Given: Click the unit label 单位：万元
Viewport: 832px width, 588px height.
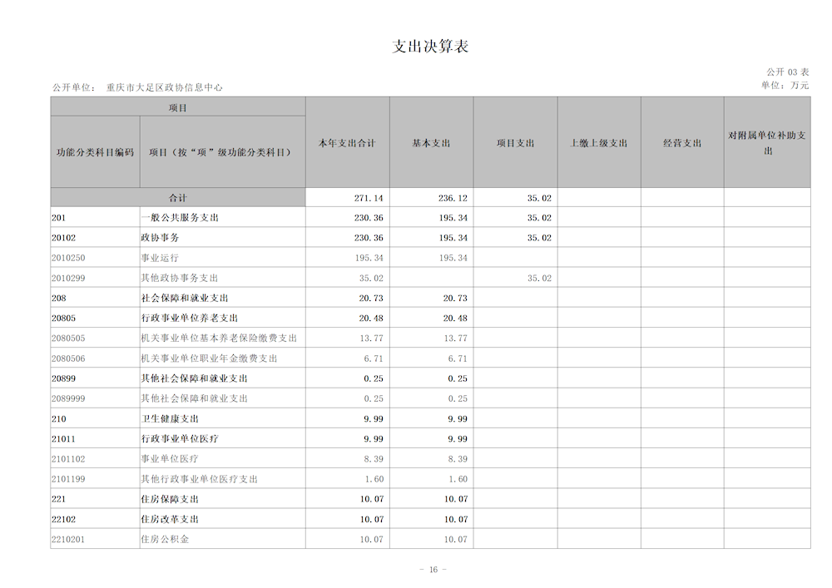Looking at the screenshot, I should point(785,86).
